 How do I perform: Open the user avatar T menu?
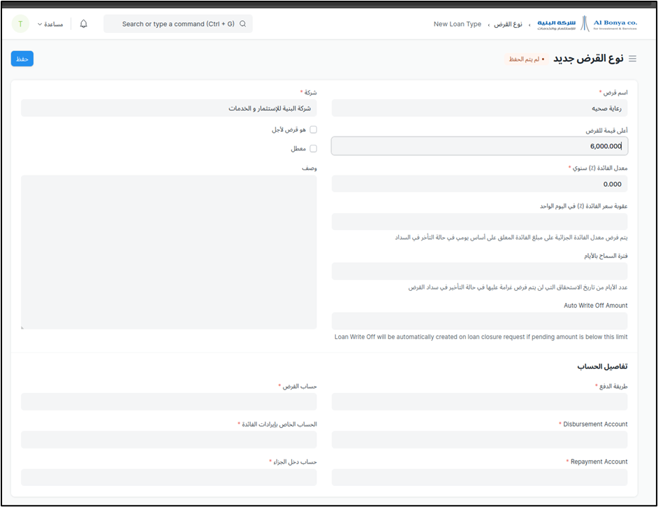(20, 24)
